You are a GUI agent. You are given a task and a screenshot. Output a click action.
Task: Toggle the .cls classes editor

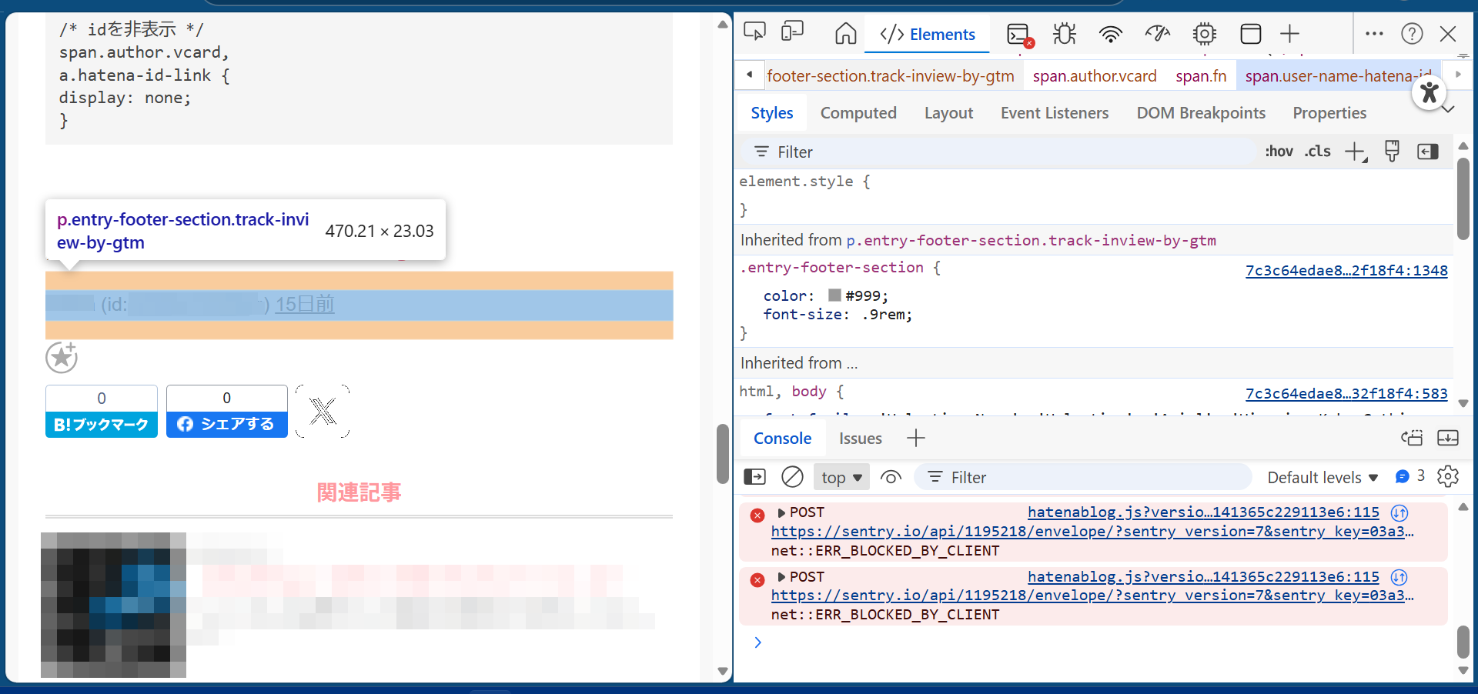[1317, 152]
